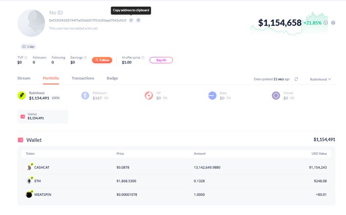Click the ETH price $1,868.5300

126,181
